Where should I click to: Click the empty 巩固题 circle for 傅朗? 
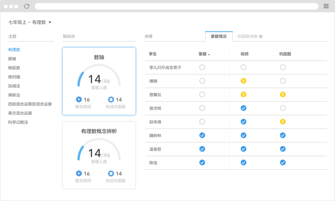pyautogui.click(x=283, y=81)
